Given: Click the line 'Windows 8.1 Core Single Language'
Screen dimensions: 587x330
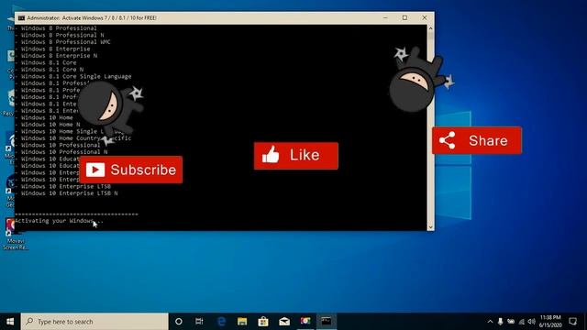Looking at the screenshot, I should coord(76,76).
